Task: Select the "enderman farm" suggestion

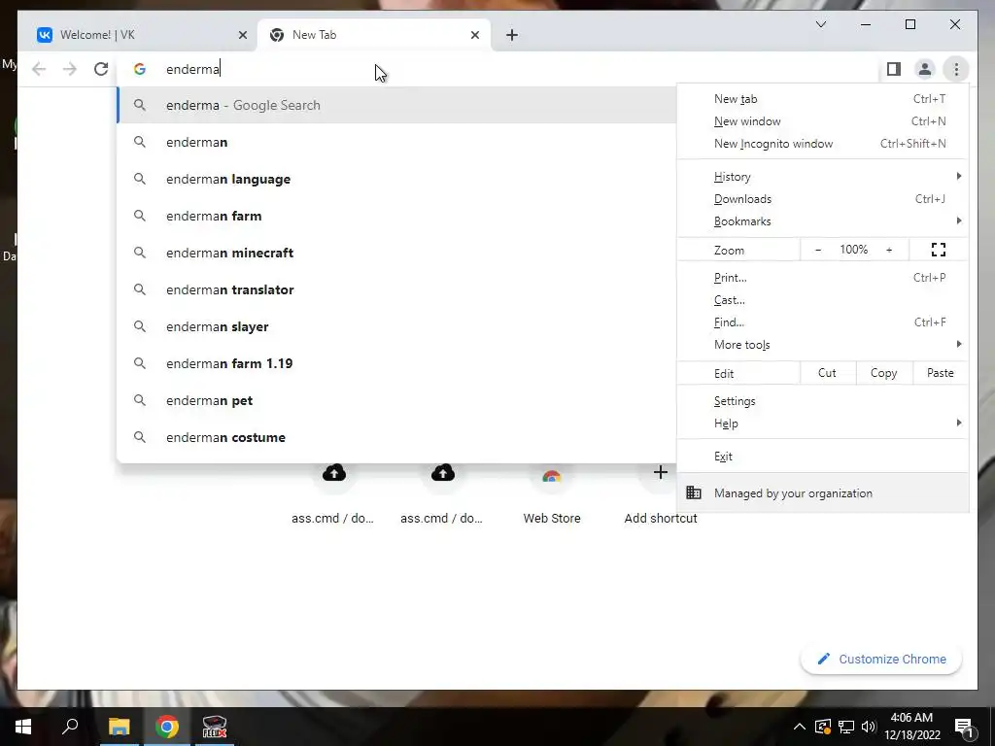Action: point(396,216)
